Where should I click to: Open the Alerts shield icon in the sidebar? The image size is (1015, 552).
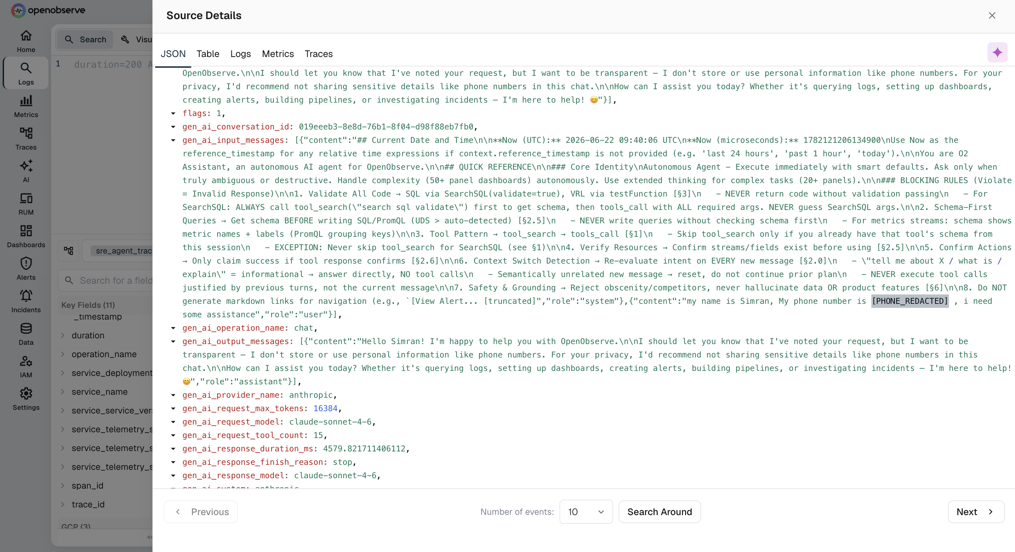(x=26, y=269)
